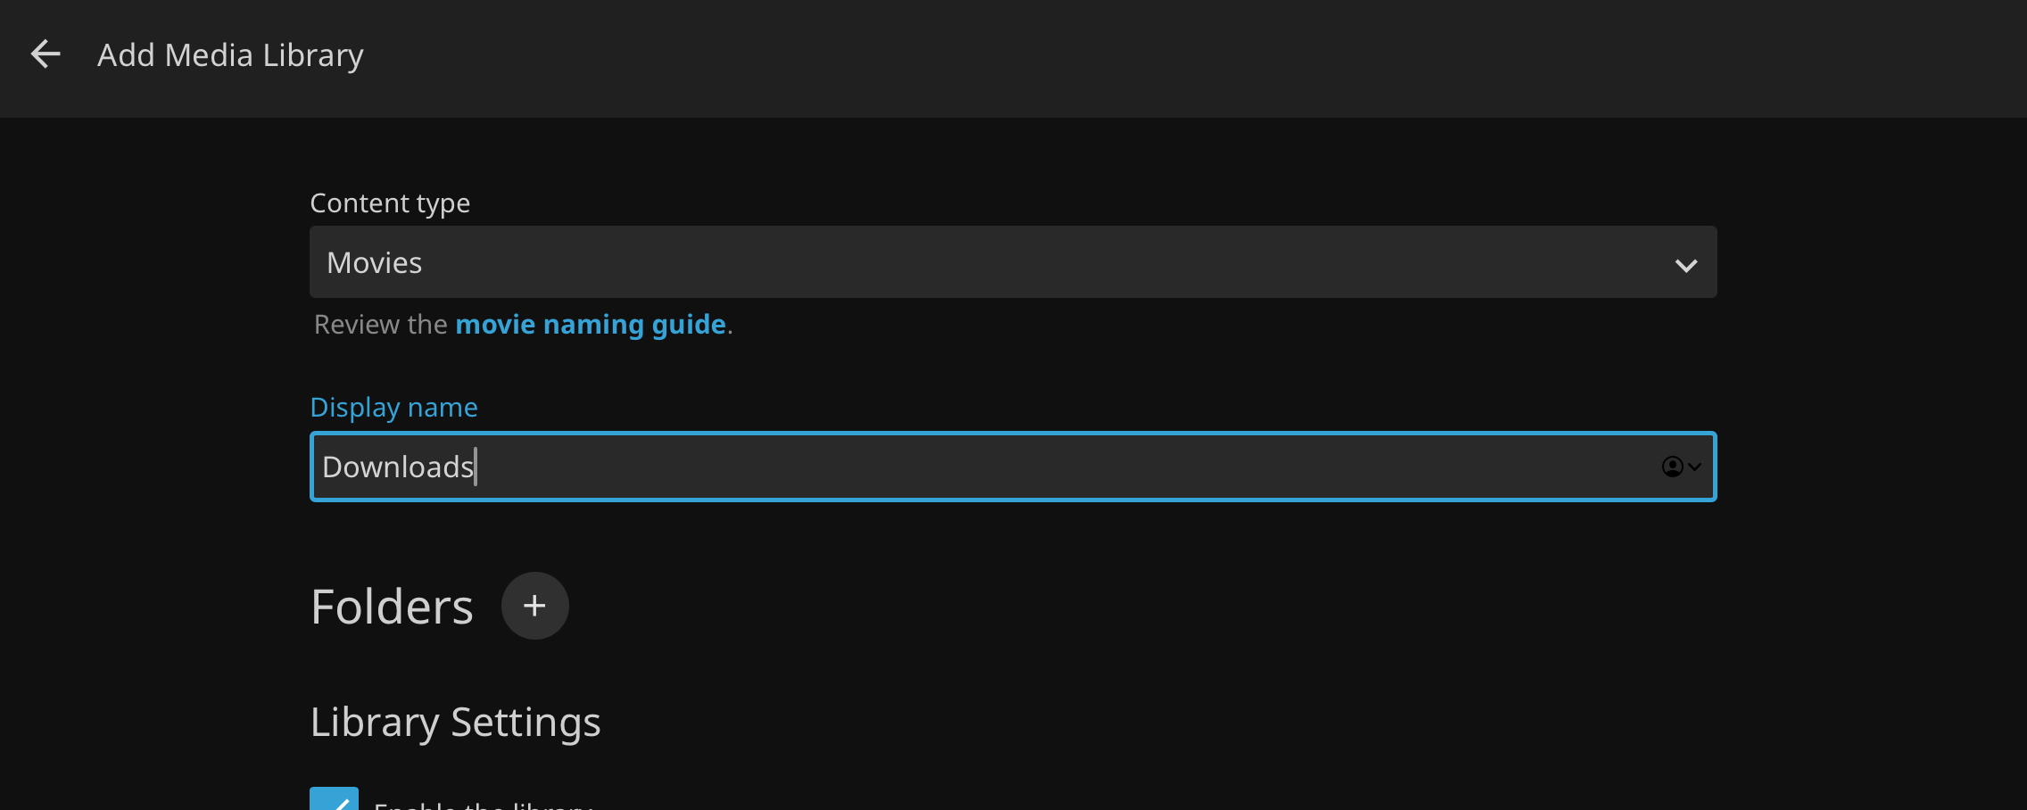The image size is (2027, 810).
Task: Go back using the arrow icon
Action: pos(46,54)
